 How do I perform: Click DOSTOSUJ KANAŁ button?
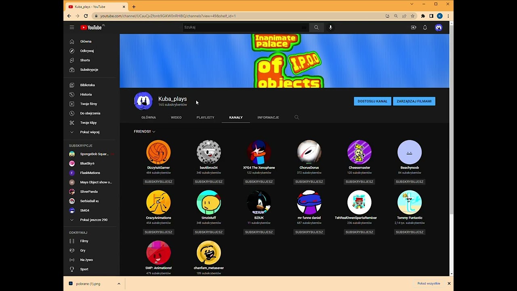point(372,101)
